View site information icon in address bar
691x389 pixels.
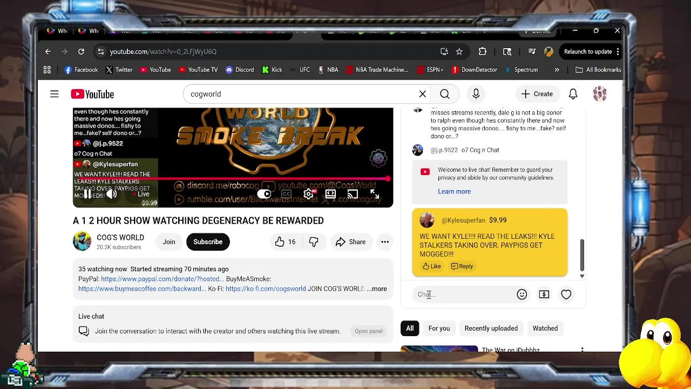point(100,51)
